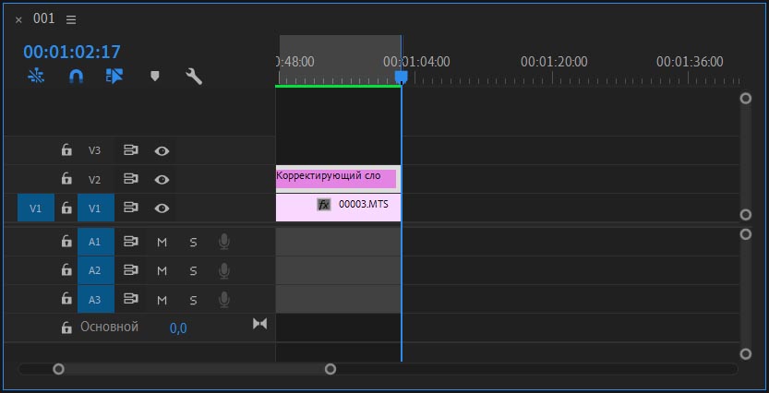Image resolution: width=769 pixels, height=393 pixels.
Task: Solo audio track A3
Action: point(193,300)
